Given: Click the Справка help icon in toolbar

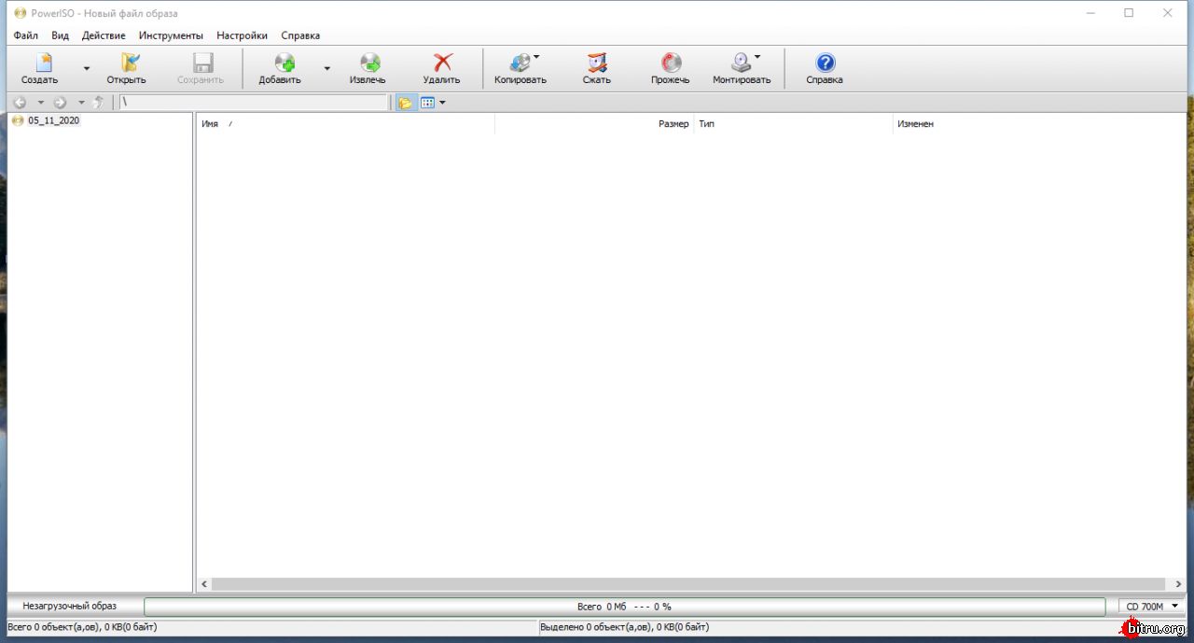Looking at the screenshot, I should click(825, 63).
